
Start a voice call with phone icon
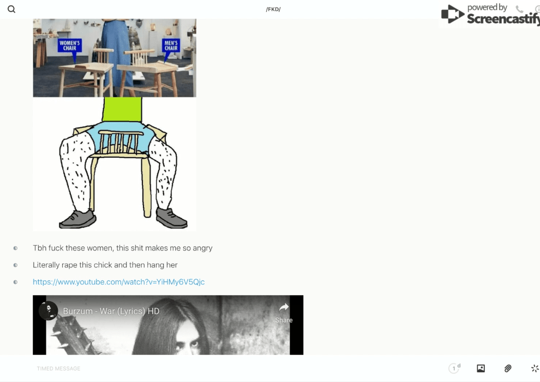(x=519, y=9)
